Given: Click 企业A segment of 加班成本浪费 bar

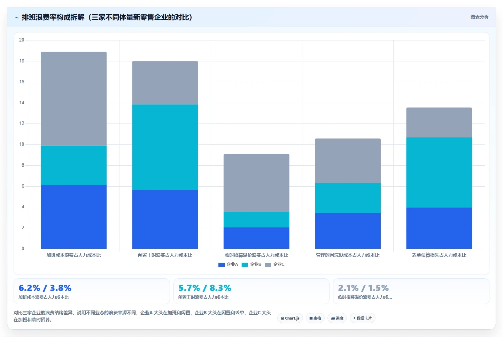Looking at the screenshot, I should pos(73,217).
